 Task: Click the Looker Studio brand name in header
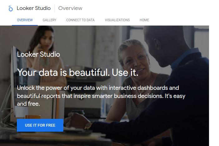click(34, 8)
